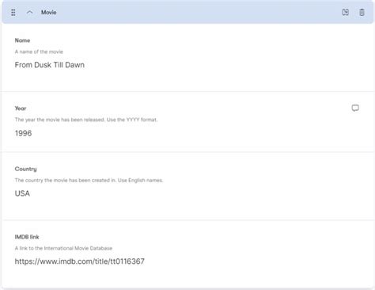
Task: Select the Country field label
Action: (x=25, y=169)
